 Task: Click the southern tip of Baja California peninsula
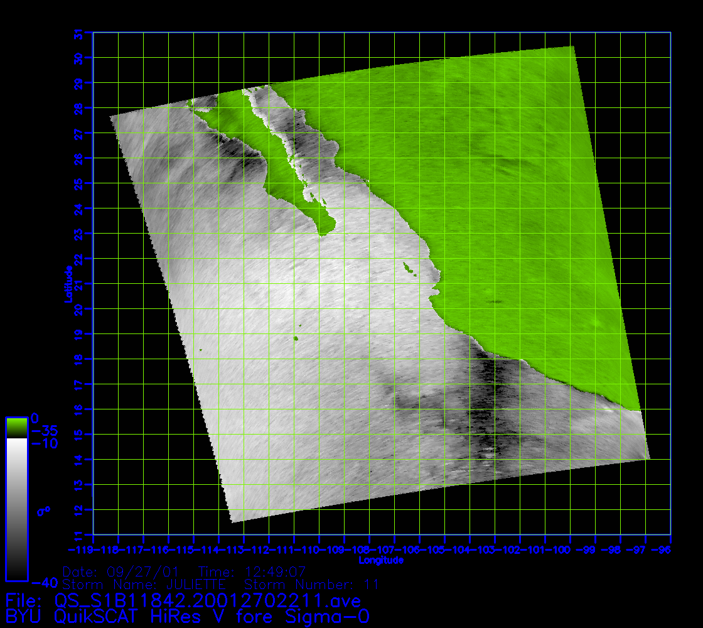point(324,231)
